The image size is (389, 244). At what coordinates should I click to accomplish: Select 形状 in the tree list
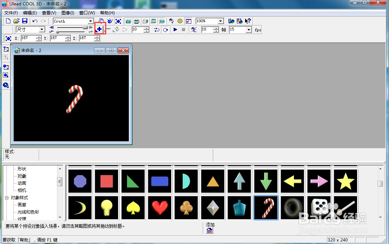(x=22, y=169)
